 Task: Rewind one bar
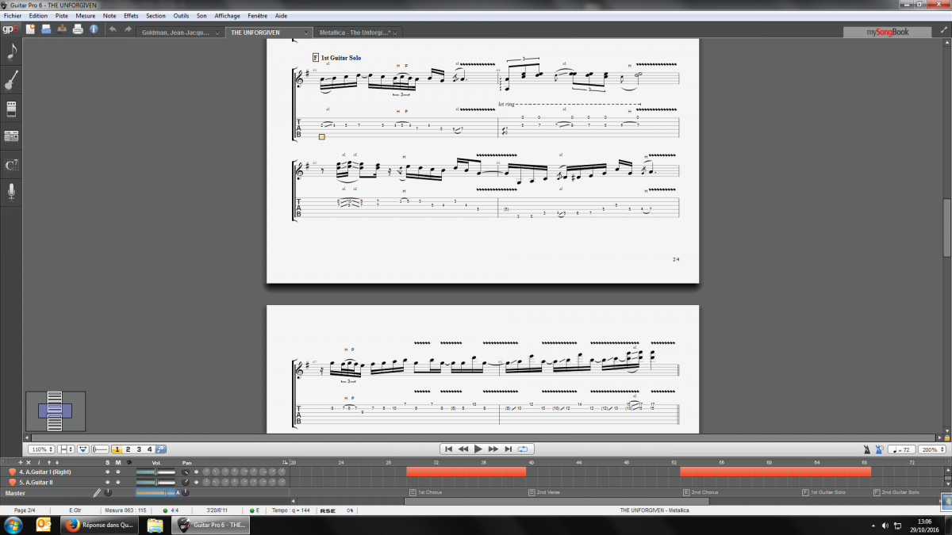coord(463,449)
